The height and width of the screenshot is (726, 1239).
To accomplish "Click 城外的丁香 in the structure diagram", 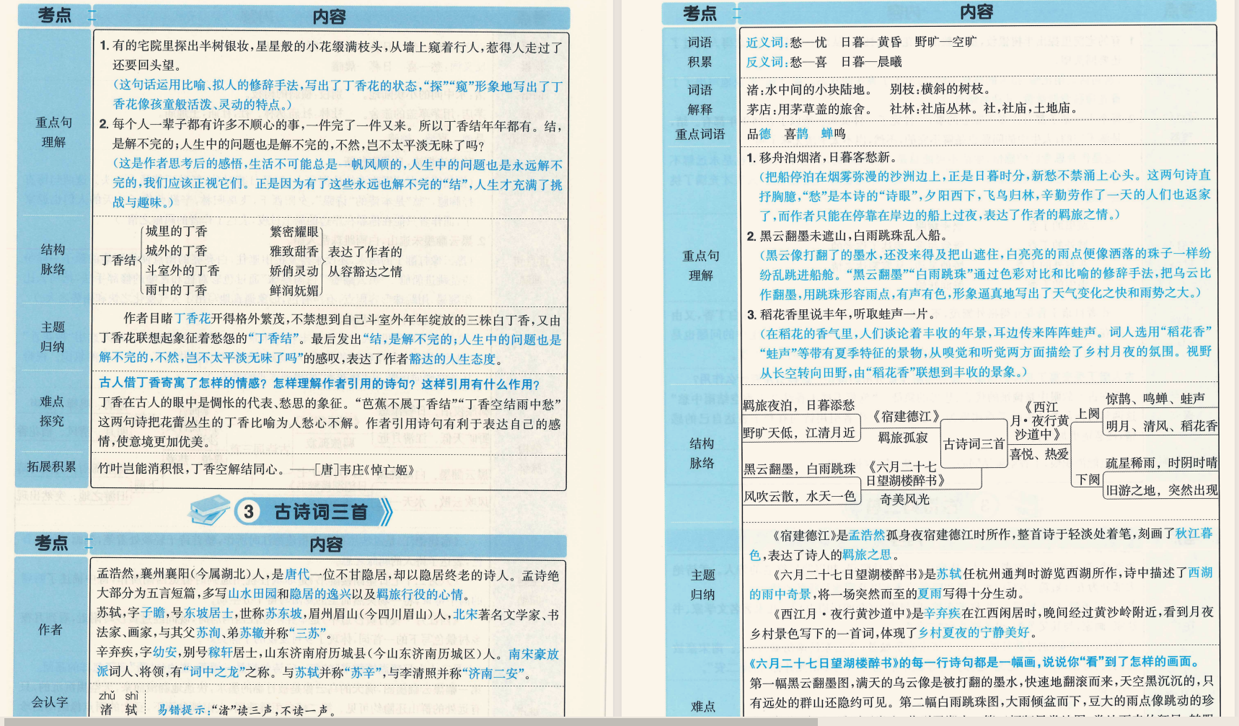I will (x=177, y=251).
